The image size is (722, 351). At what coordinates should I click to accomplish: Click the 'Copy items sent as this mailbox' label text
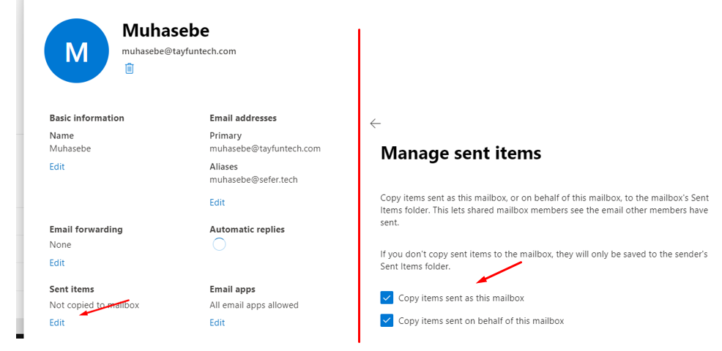tap(461, 298)
